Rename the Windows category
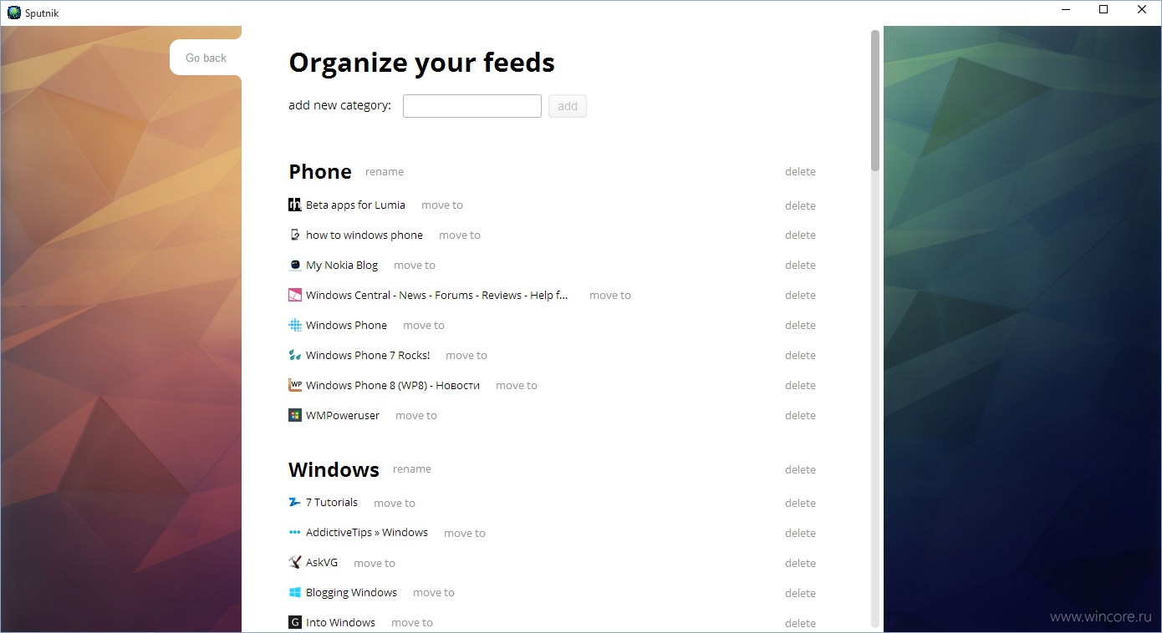 point(412,469)
